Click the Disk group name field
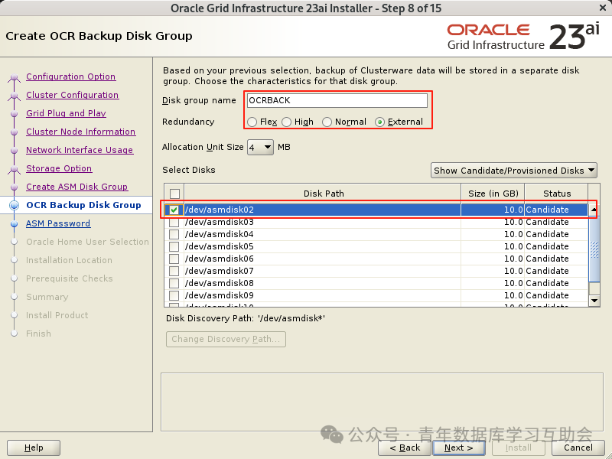 (x=337, y=101)
